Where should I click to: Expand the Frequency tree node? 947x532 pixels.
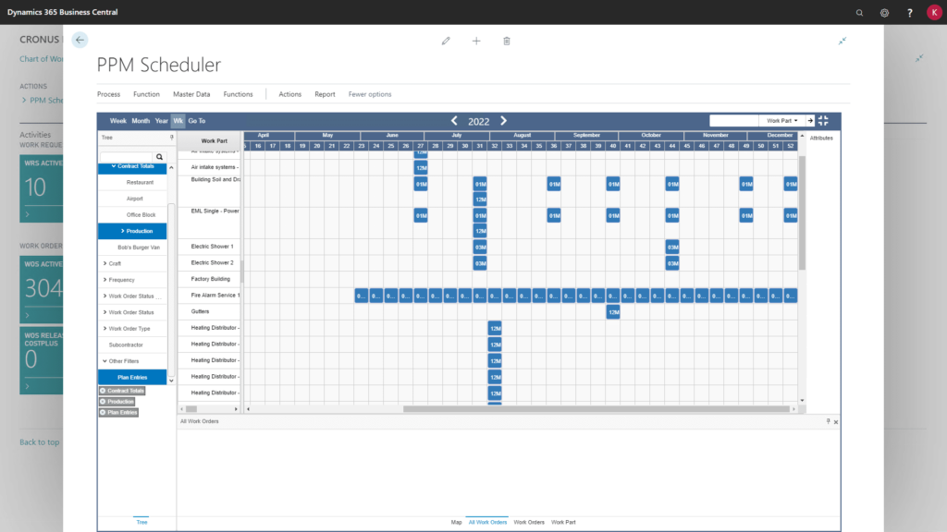(105, 280)
